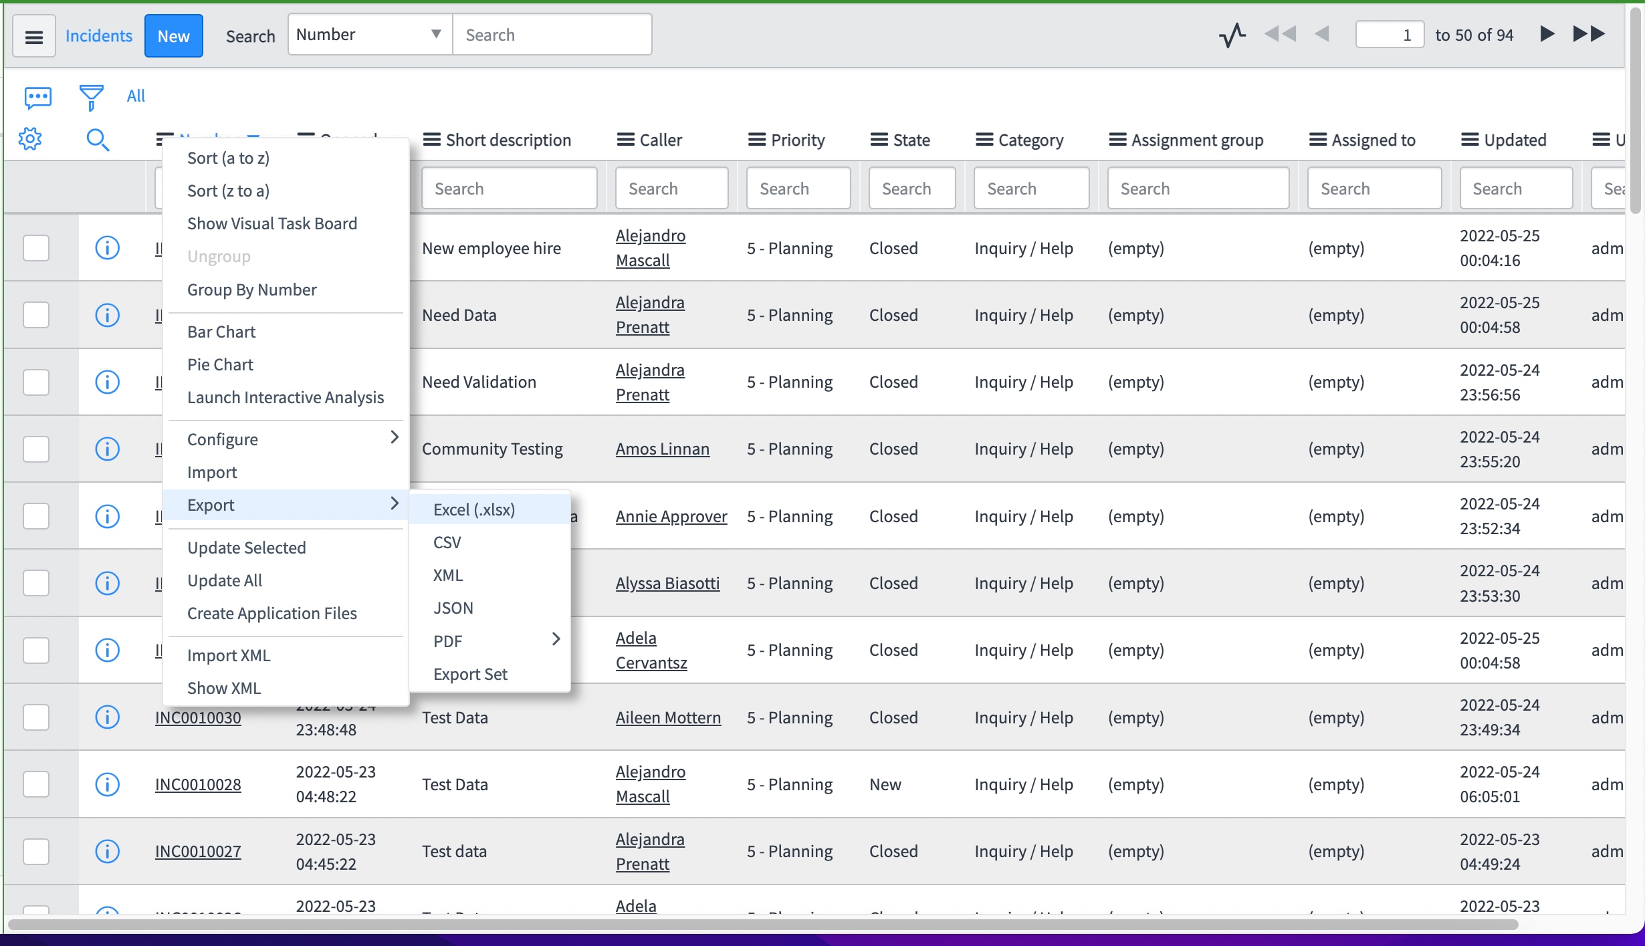
Task: Open the list filter builder
Action: pos(90,96)
